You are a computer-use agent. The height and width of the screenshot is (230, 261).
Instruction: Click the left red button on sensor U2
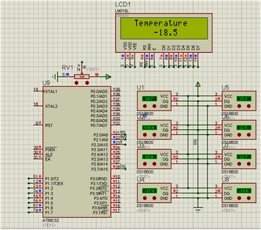(145, 135)
